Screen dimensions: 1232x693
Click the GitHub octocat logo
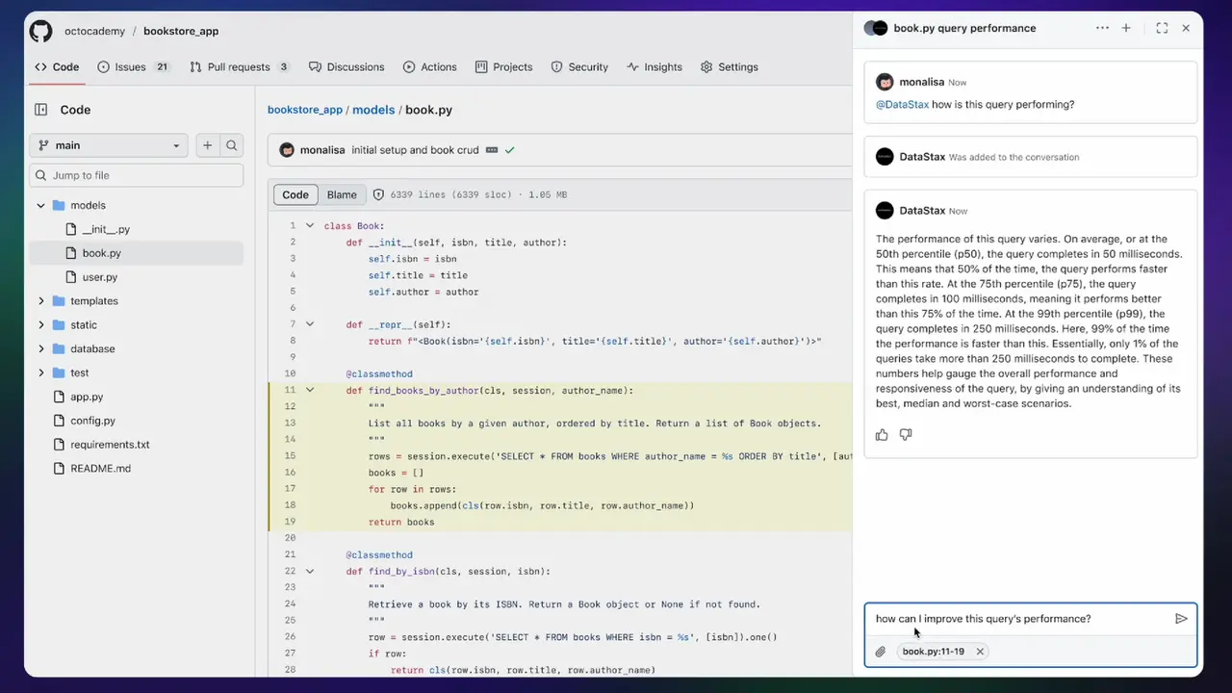[x=39, y=31]
